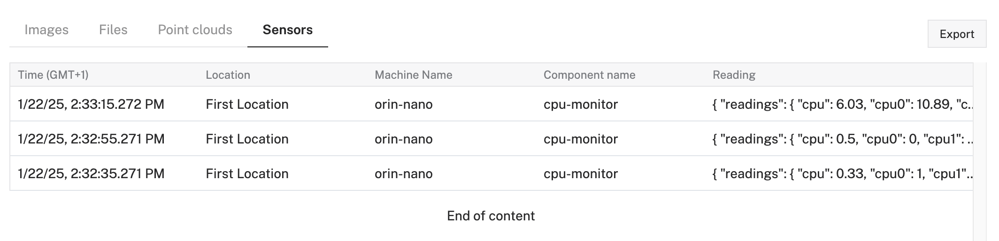
Task: Click the Time (GMT+1) column header
Action: point(53,75)
